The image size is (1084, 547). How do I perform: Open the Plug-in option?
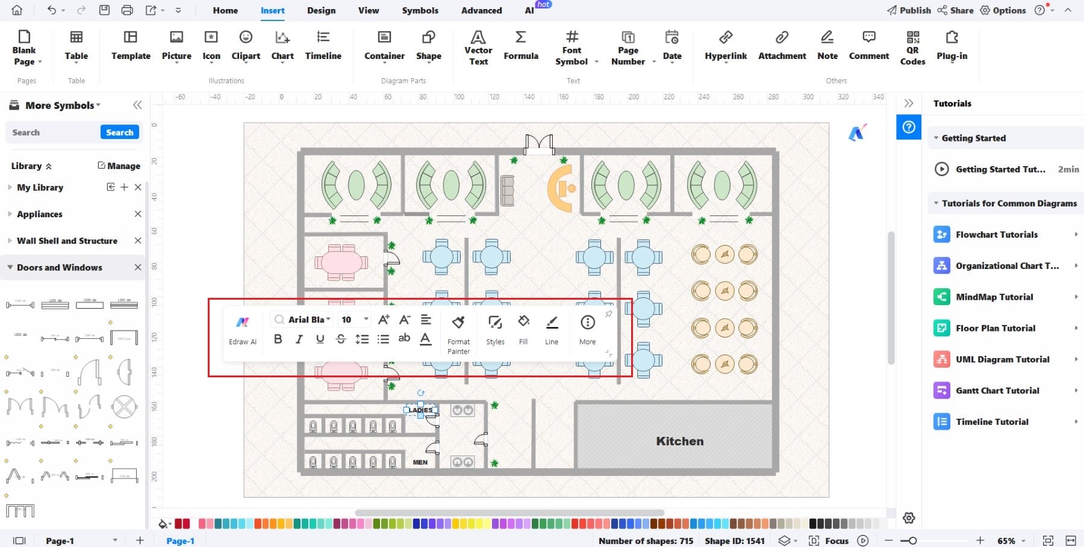pos(952,46)
